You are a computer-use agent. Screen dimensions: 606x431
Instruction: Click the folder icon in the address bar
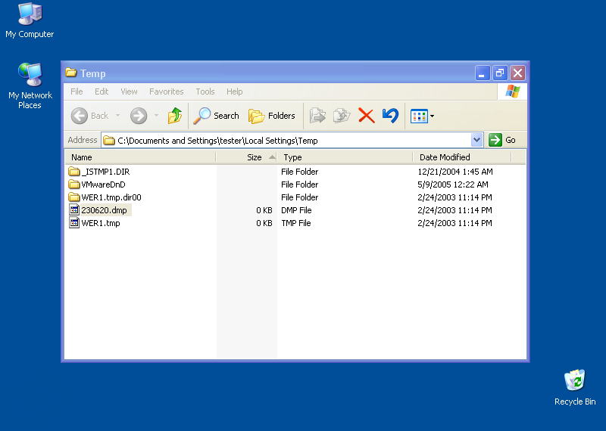tap(109, 141)
